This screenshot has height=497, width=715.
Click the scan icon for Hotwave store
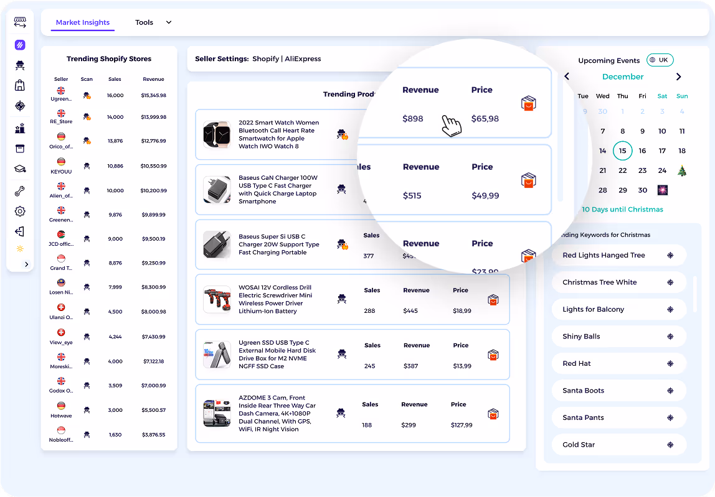(87, 410)
